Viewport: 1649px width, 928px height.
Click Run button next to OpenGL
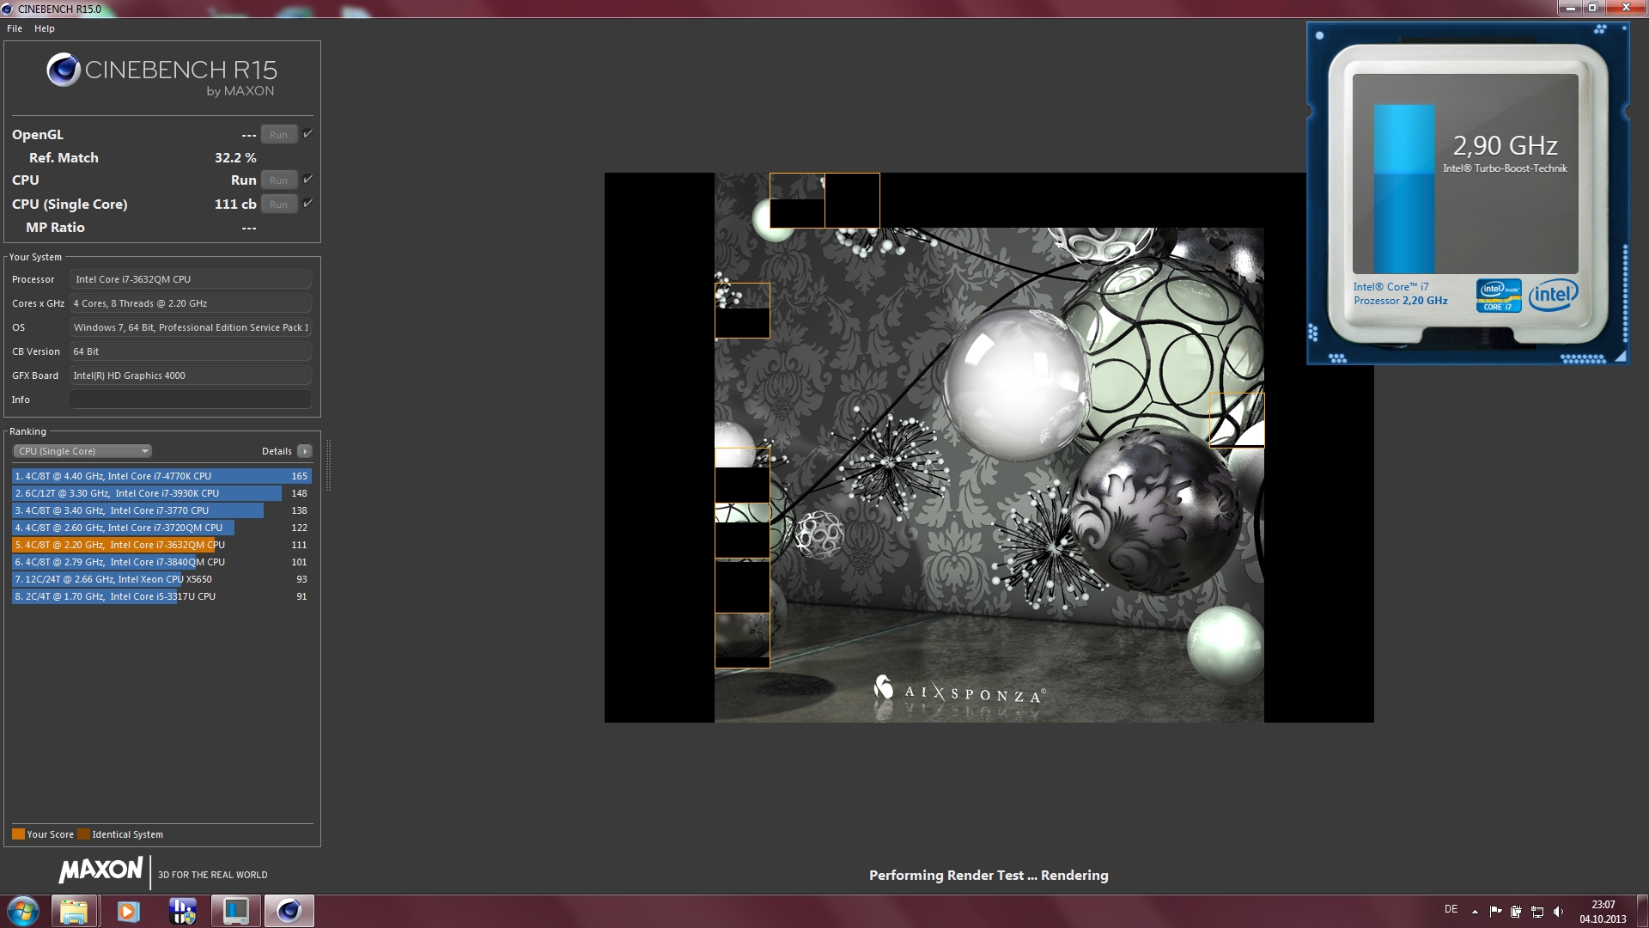pos(278,135)
